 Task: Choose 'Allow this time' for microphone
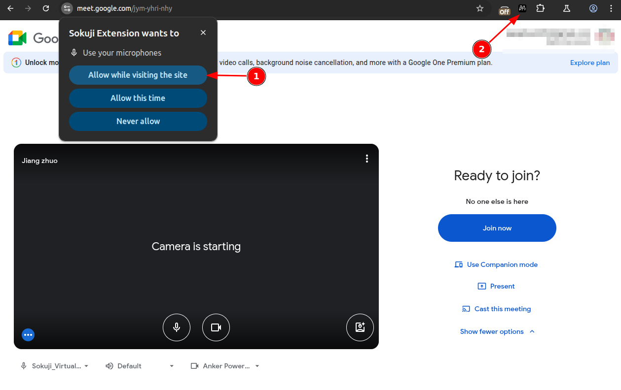(x=138, y=98)
